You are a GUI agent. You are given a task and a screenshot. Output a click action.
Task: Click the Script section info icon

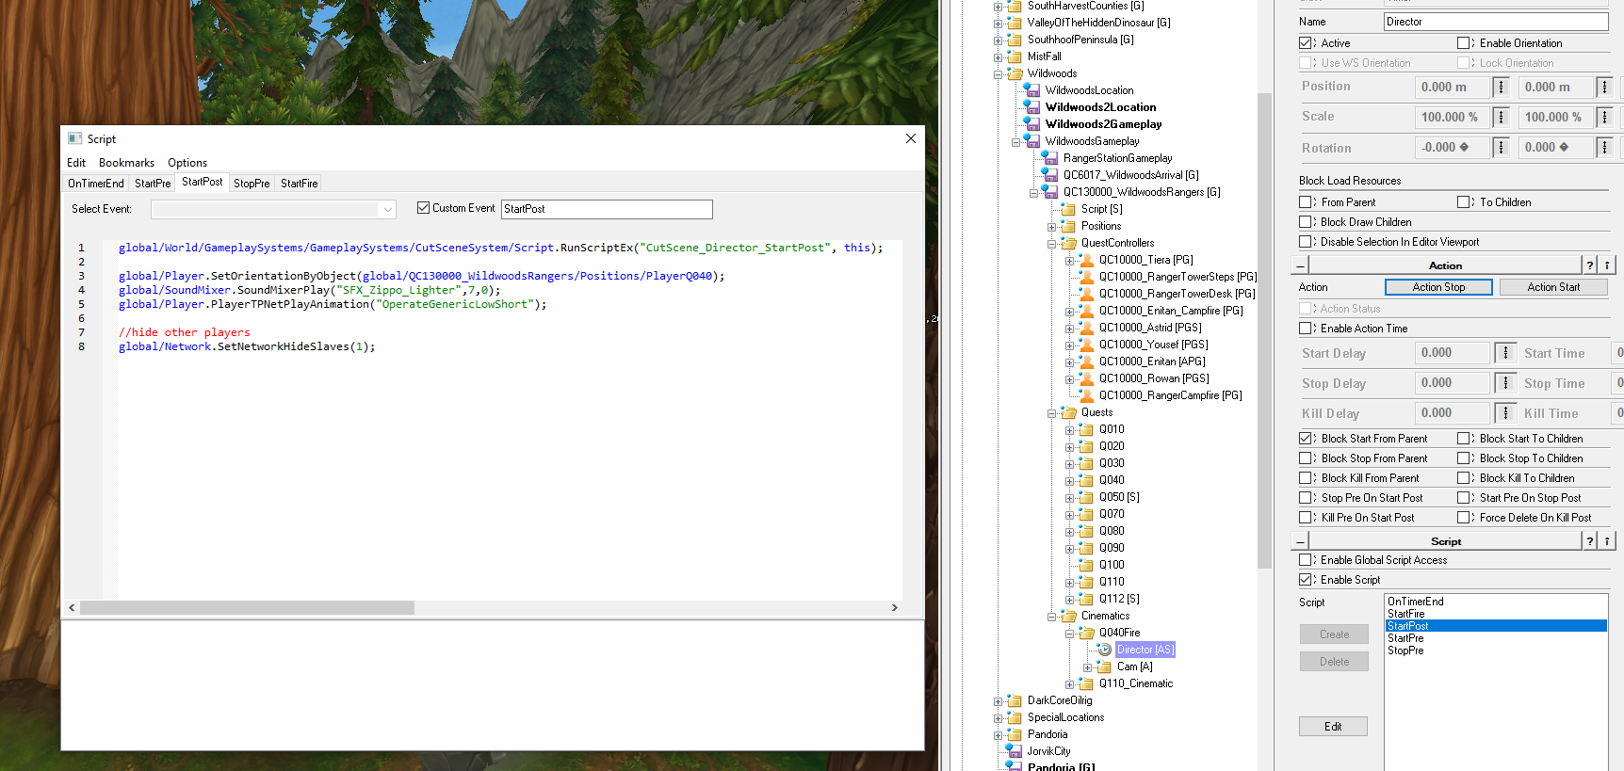[1607, 541]
